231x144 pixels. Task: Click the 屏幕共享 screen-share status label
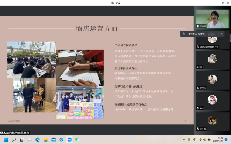18,133
